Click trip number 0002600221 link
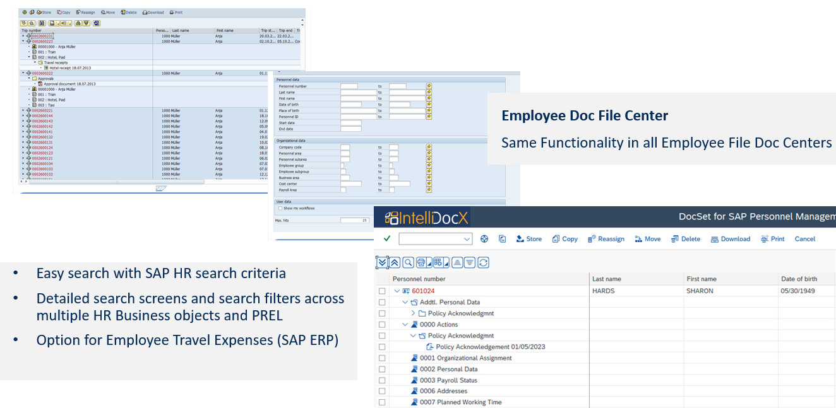This screenshot has width=836, height=408. click(x=42, y=110)
